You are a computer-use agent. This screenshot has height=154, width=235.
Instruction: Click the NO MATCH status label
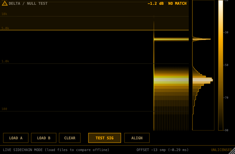point(177,3)
